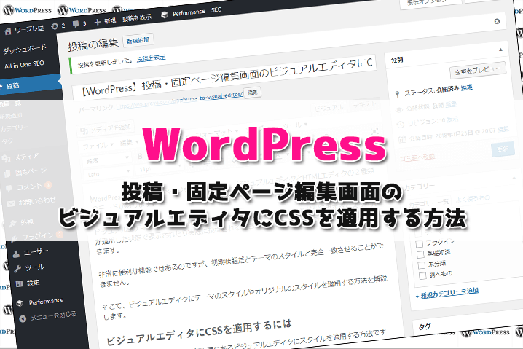The width and height of the screenshot is (523, 349).
Task: Click ゴミ箱へ移動 link
Action: (417, 157)
